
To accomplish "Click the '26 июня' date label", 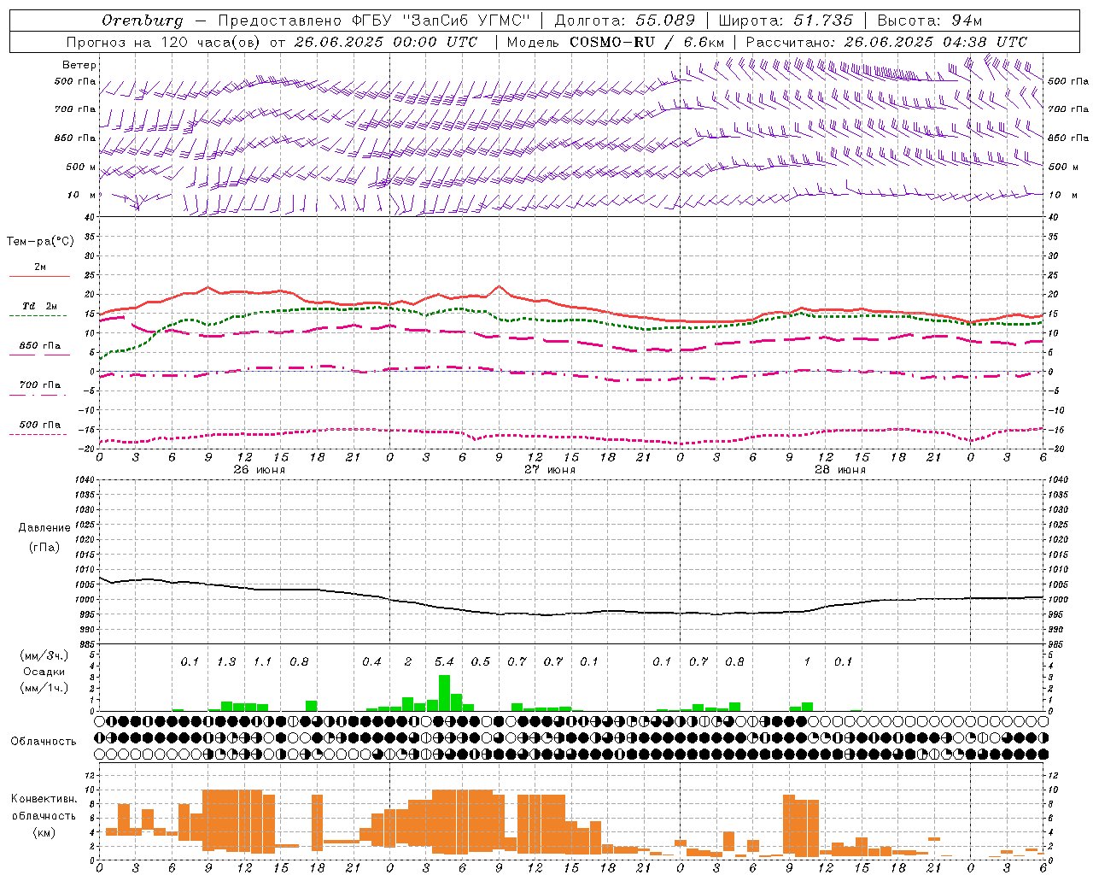I will [x=260, y=470].
